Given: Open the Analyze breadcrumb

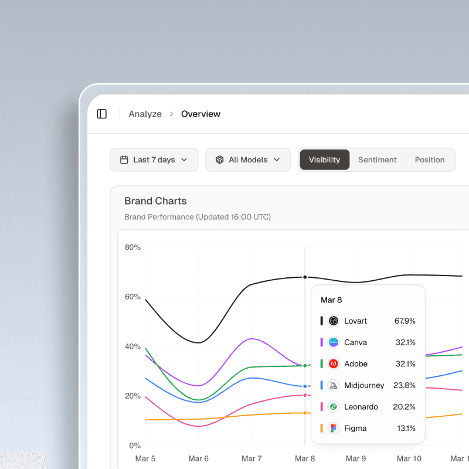Looking at the screenshot, I should click(x=145, y=114).
